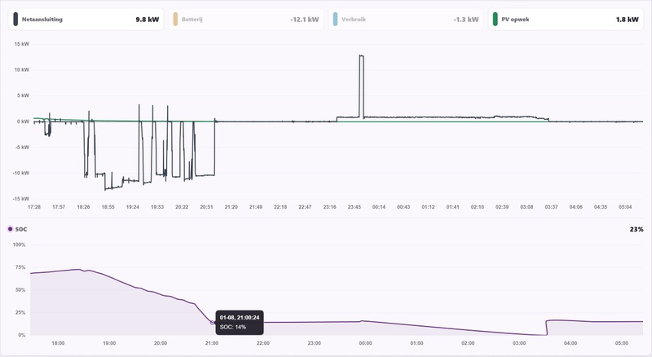This screenshot has height=357, width=652.
Task: Click the 23:45 label on power chart axis
Action: [355, 207]
